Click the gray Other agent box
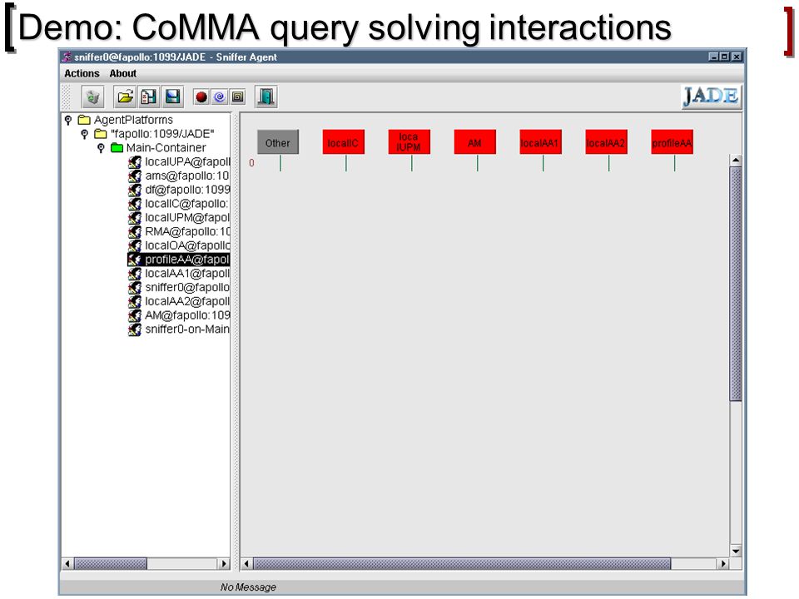The image size is (799, 599). [278, 142]
